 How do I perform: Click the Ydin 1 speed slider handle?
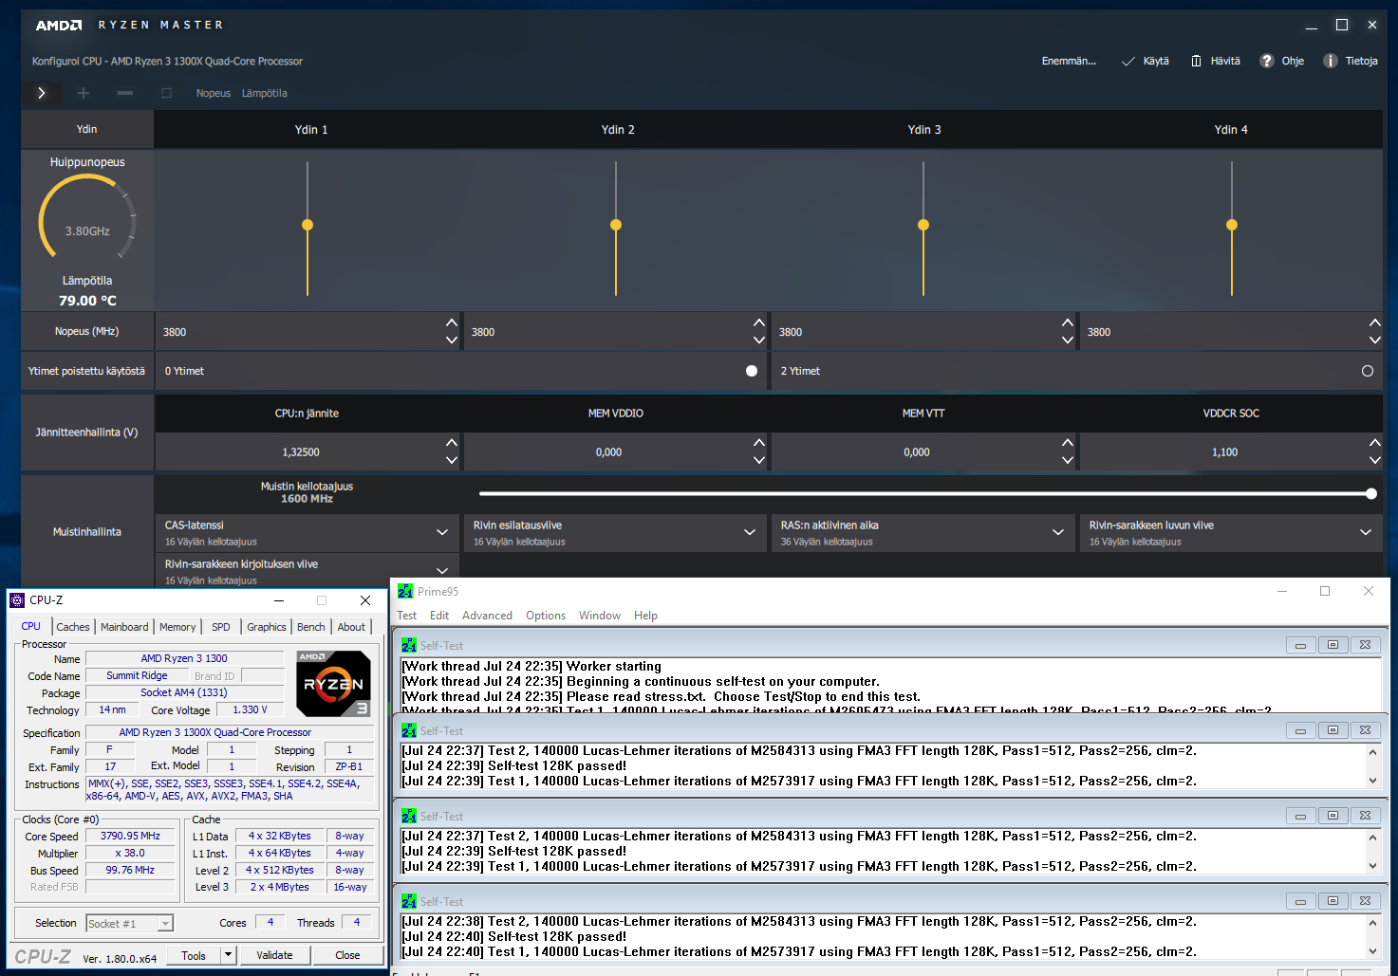(308, 225)
